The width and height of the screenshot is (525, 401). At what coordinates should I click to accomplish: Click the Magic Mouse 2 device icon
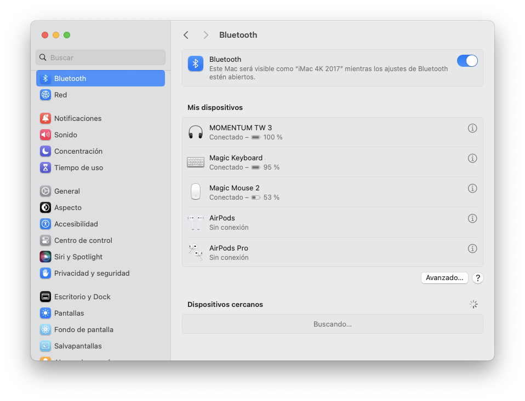tap(196, 192)
